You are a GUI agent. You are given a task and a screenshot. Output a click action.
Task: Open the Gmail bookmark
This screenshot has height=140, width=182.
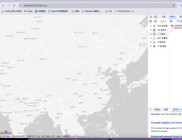(28, 11)
